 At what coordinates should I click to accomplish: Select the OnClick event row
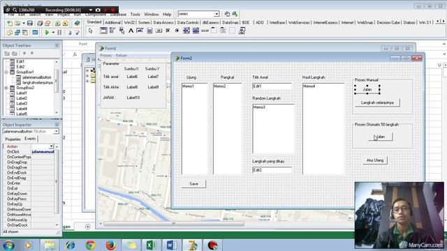click(29, 152)
